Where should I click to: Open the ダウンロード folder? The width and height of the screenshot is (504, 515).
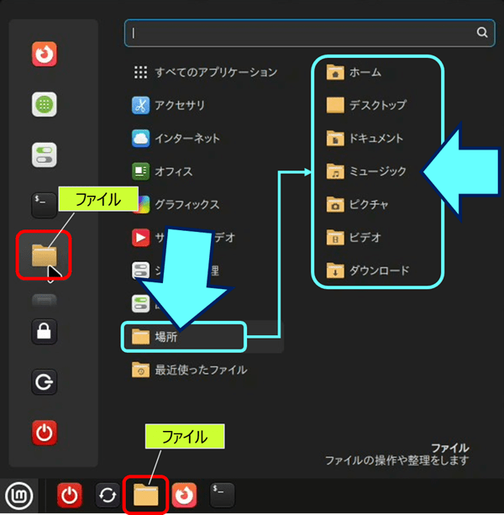click(368, 271)
